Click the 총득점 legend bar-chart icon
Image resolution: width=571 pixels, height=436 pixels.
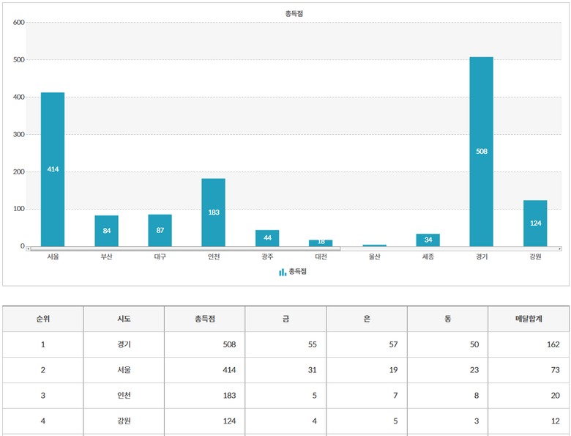(x=283, y=272)
